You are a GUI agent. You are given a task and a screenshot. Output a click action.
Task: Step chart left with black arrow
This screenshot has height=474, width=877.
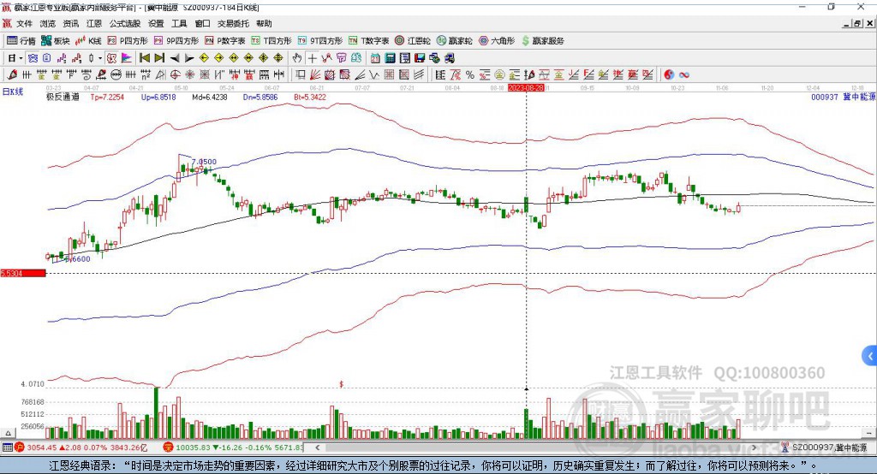175,58
